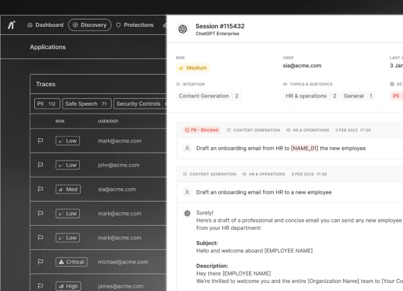Click the Med risk badge for sia@acme.com

coord(68,190)
